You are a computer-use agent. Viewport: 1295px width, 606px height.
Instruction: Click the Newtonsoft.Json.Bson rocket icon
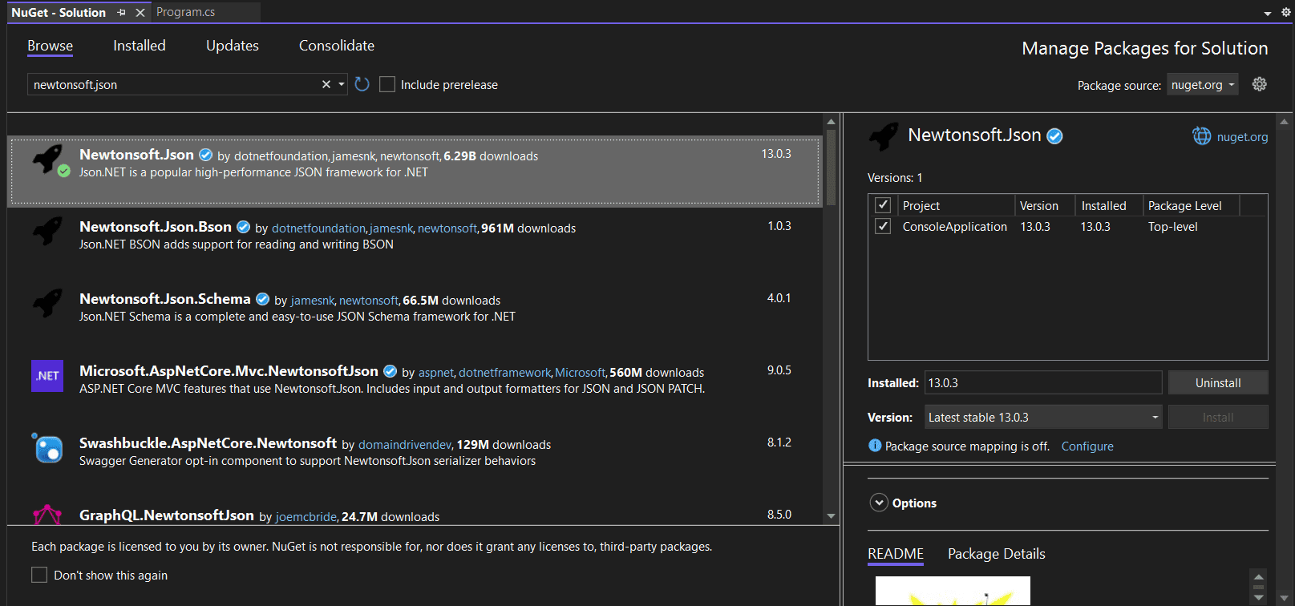tap(48, 232)
